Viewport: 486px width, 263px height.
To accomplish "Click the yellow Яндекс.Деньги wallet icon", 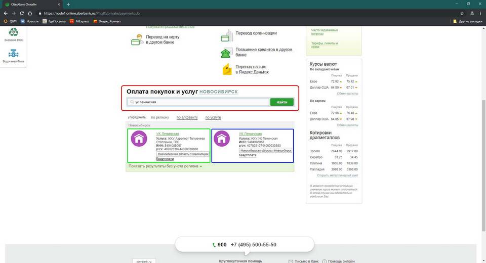I will point(227,69).
